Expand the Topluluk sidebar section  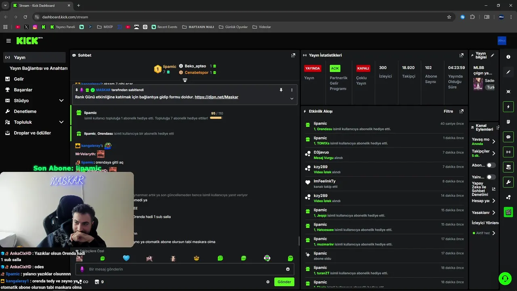(x=61, y=122)
